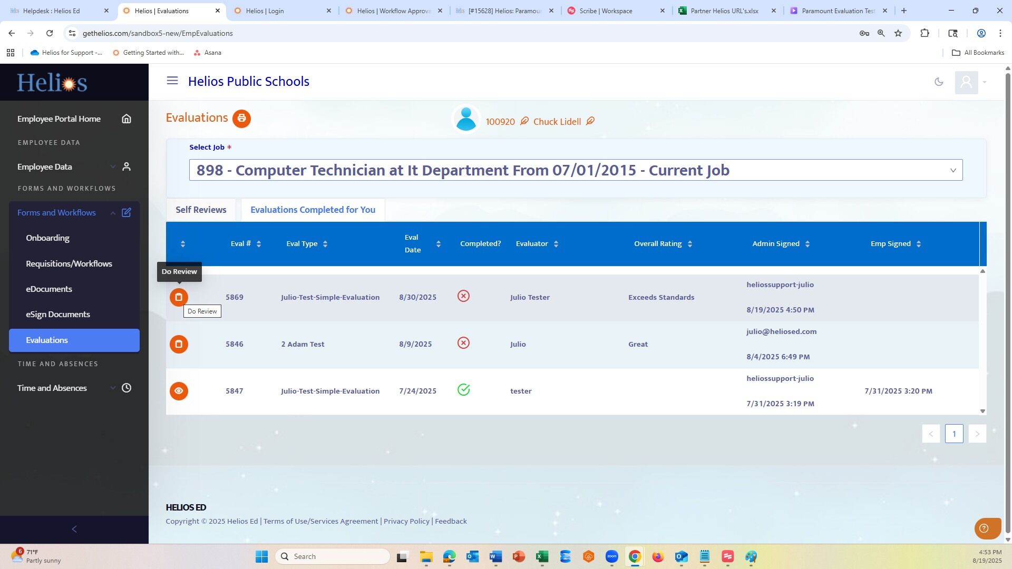Click Do Review icon for evaluation 5869

point(179,298)
